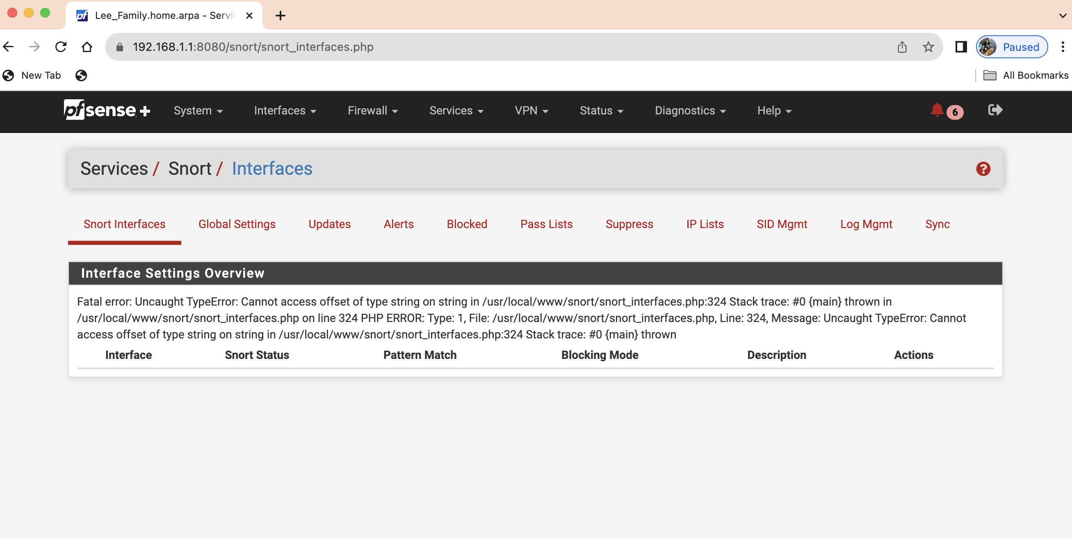
Task: Click the tab search chevron at top right
Action: [x=1063, y=16]
